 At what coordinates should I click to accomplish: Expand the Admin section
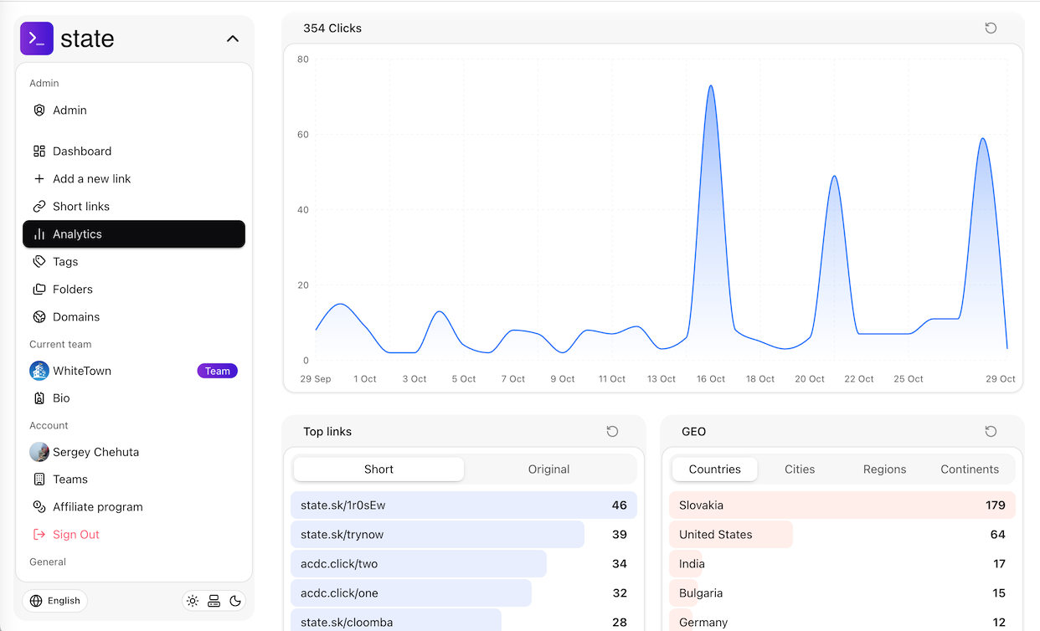70,110
